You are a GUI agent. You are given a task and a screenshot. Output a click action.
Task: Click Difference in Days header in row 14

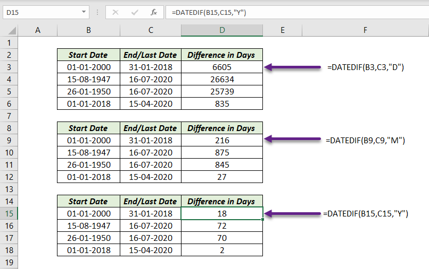[x=222, y=201]
